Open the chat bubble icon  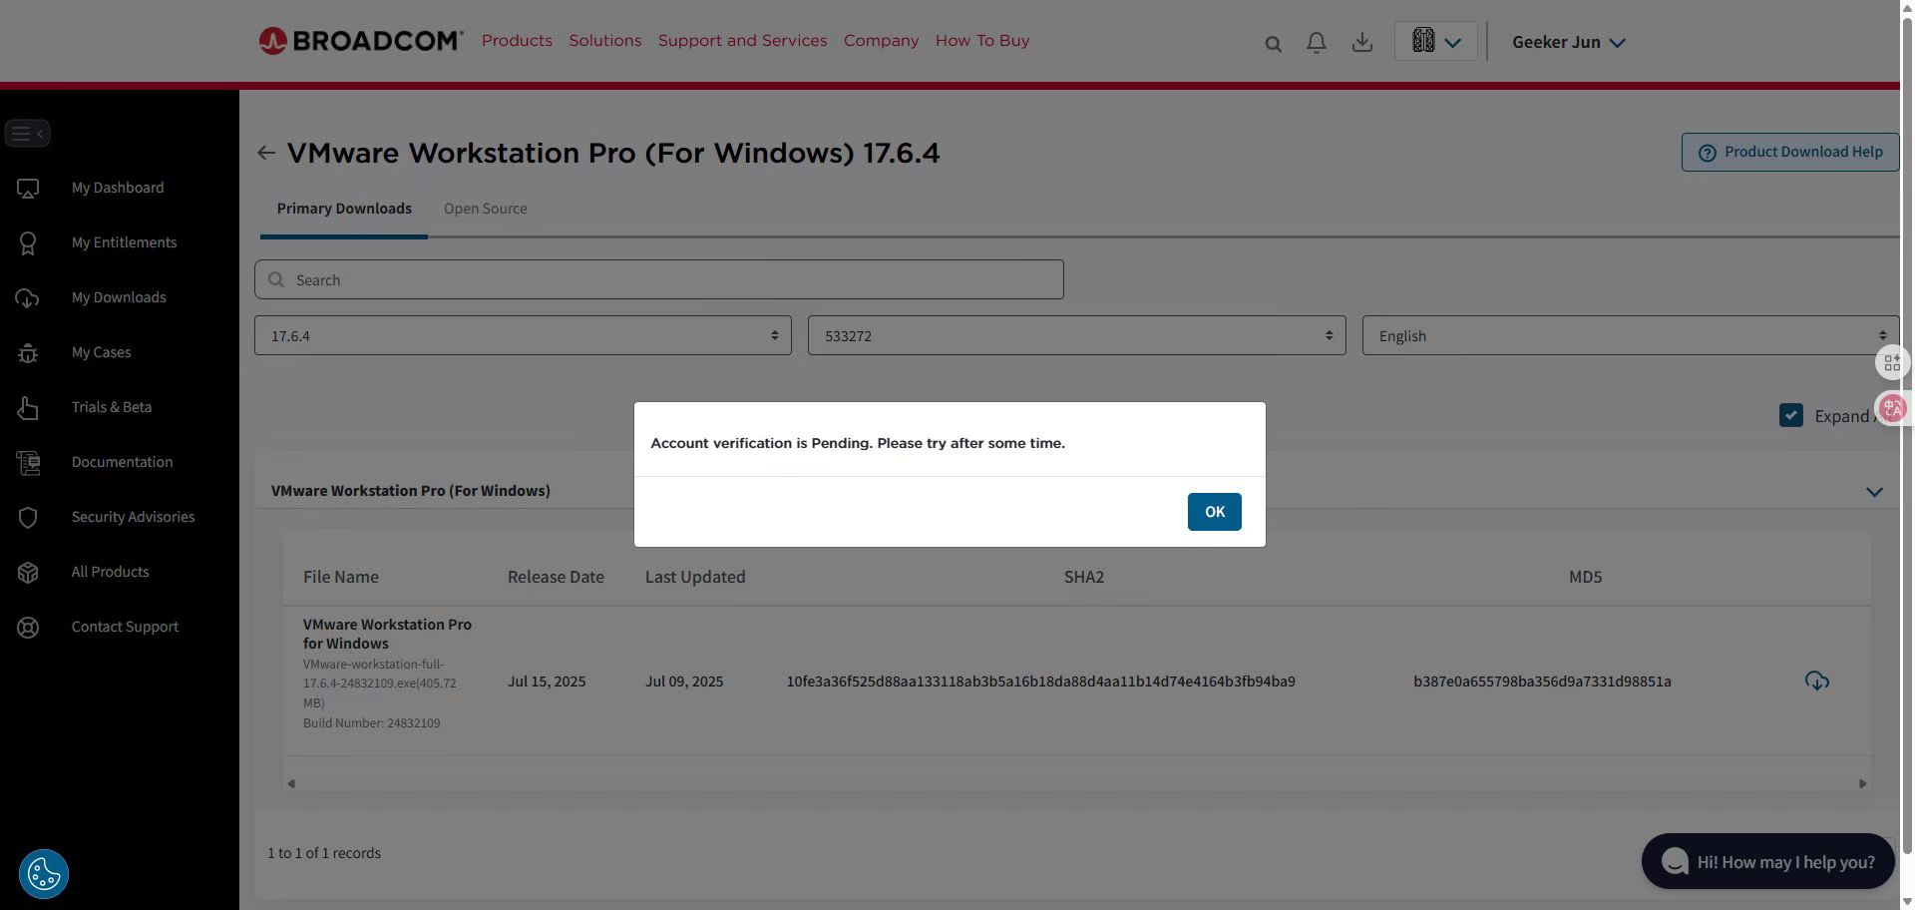[x=1676, y=861]
